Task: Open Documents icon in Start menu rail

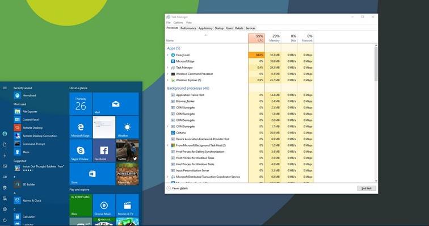Action: tap(5, 145)
